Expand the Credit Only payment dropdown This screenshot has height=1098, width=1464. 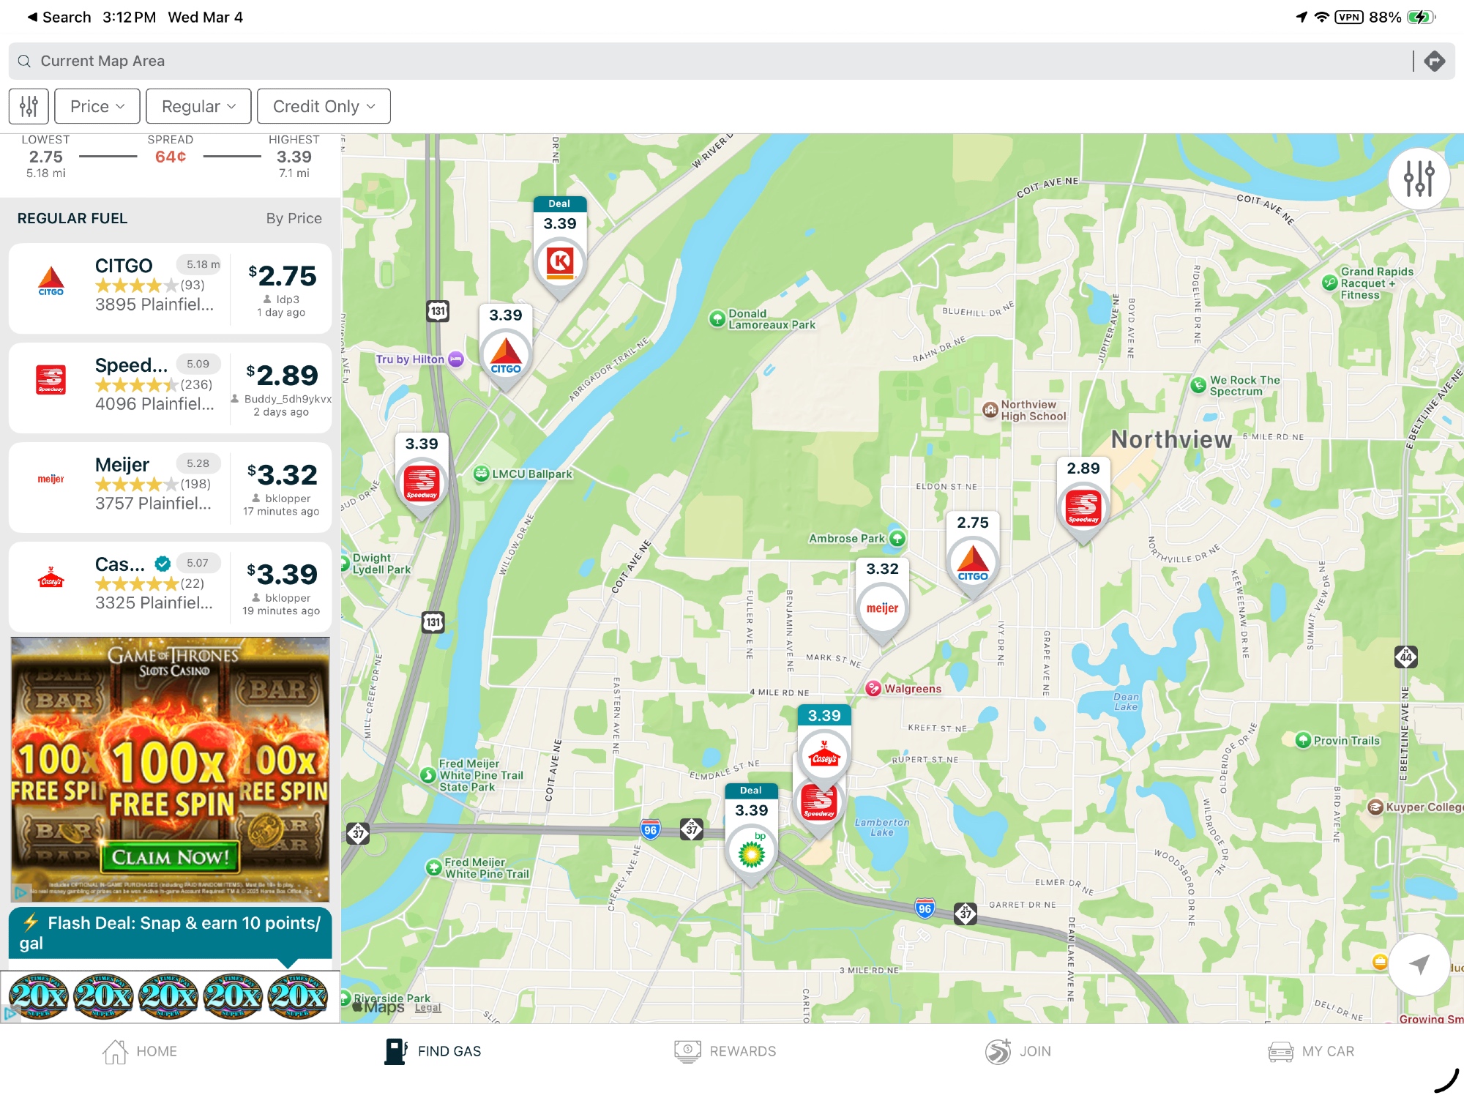point(323,106)
